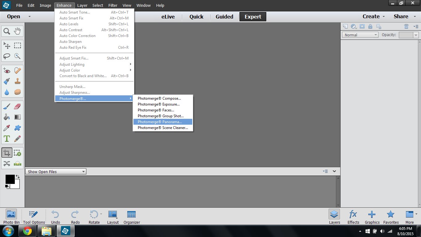Choose the Gradient tool
This screenshot has height=237, width=421.
coord(18,117)
